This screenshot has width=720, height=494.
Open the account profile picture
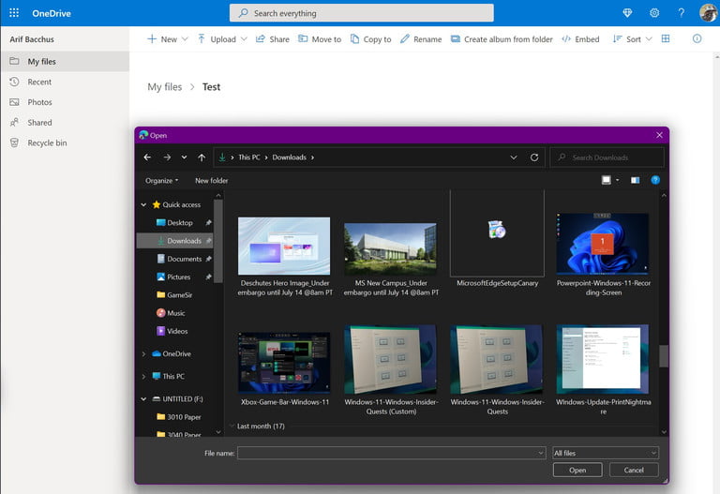point(708,13)
